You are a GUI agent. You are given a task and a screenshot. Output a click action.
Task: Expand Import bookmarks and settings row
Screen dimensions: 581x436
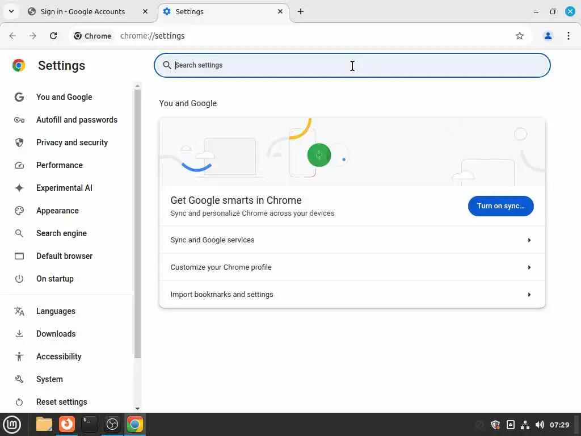point(352,295)
